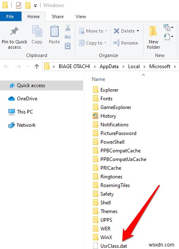Click the AppData breadcrumb segment

click(x=109, y=66)
